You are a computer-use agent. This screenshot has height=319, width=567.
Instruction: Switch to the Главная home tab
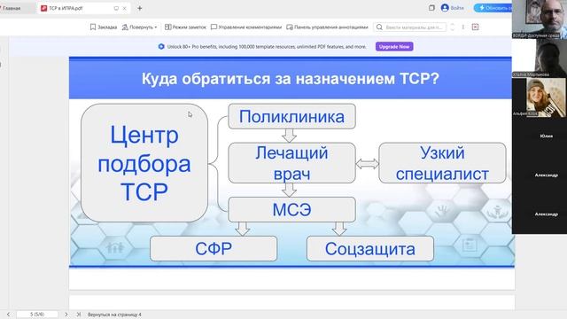point(12,8)
